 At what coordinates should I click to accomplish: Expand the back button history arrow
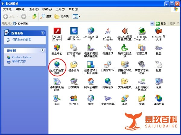[x=17, y=16]
